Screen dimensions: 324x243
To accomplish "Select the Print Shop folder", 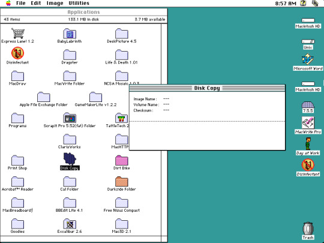I will [x=17, y=160].
